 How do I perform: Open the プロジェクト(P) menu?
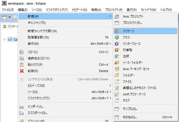pos(114,10)
